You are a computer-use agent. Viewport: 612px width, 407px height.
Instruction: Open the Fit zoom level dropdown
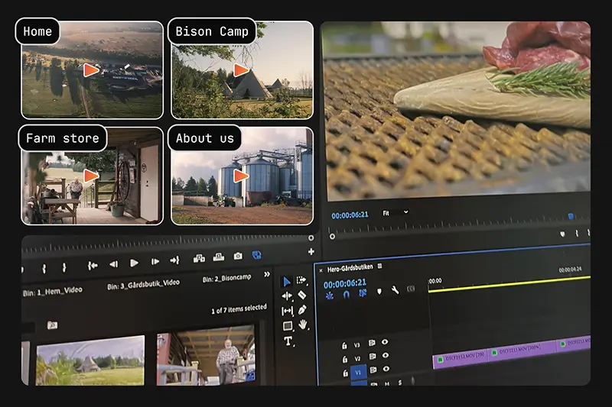pos(395,212)
